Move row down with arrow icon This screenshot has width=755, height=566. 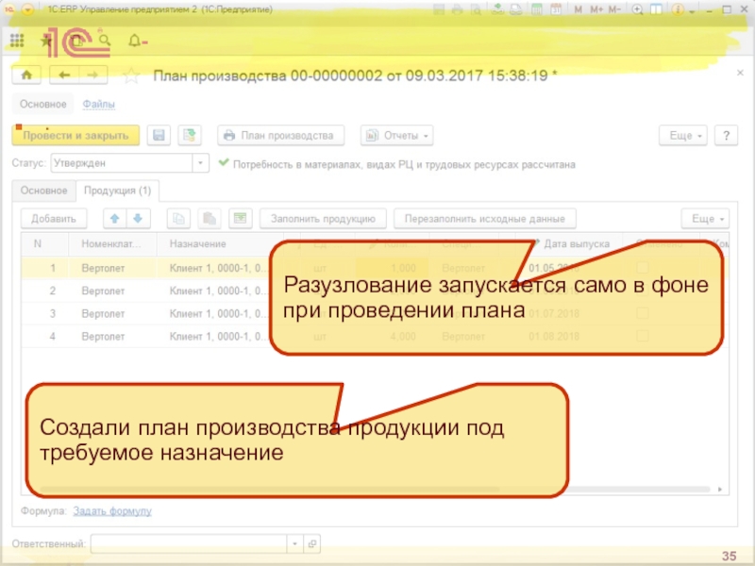tap(138, 218)
